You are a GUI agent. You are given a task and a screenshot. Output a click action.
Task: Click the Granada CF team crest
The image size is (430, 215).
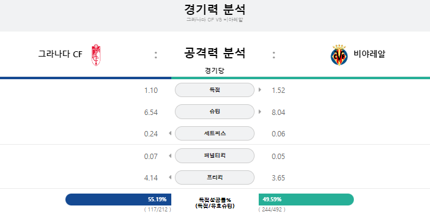click(96, 55)
